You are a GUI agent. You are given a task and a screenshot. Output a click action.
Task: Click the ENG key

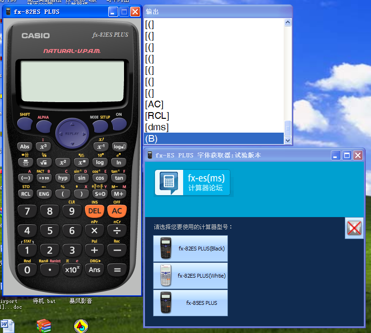(x=44, y=194)
